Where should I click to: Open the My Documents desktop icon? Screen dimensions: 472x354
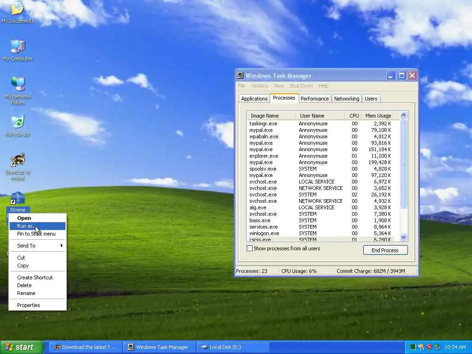click(x=18, y=12)
